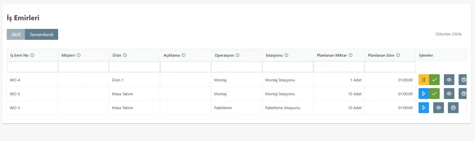Start the WO-5 Paketleme operation

424,108
